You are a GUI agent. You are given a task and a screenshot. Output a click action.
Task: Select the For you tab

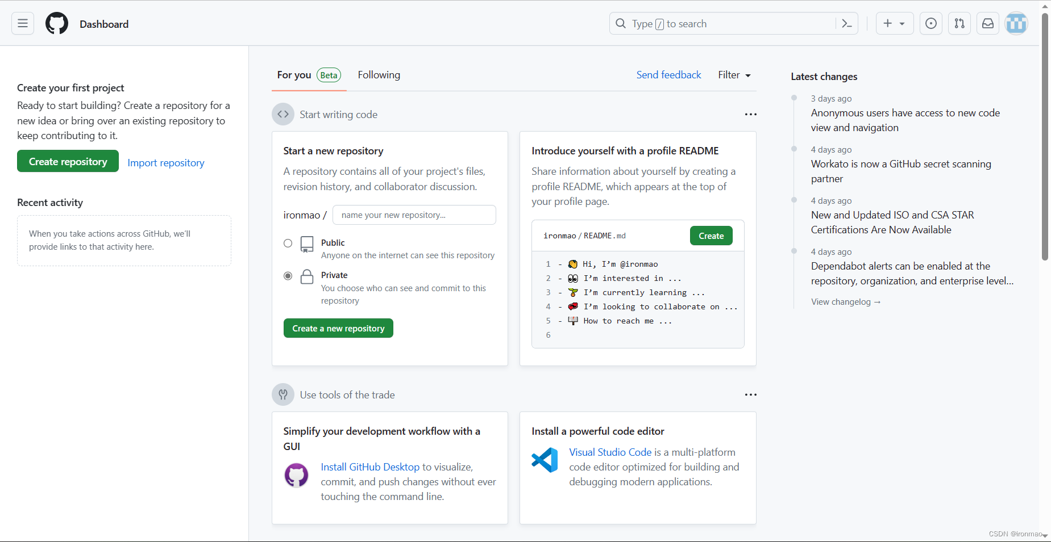tap(294, 75)
